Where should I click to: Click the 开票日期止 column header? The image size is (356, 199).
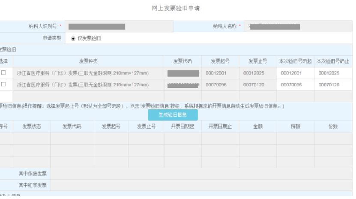coord(220,127)
